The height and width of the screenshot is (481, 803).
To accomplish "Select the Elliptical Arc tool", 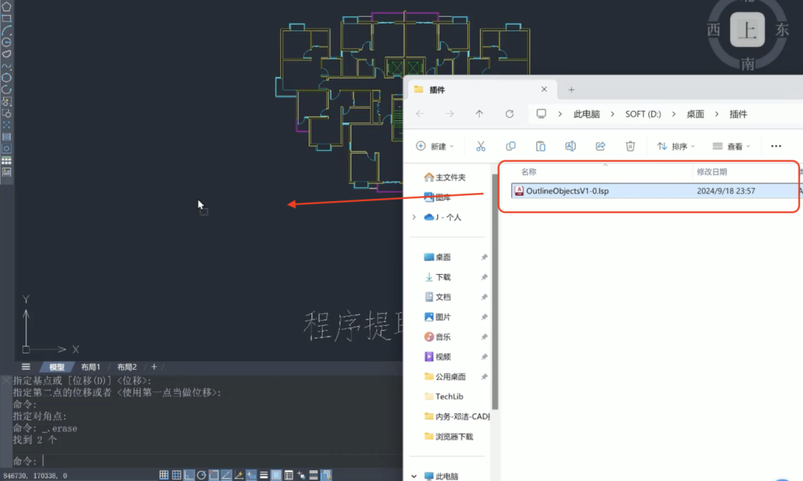I will (x=7, y=90).
